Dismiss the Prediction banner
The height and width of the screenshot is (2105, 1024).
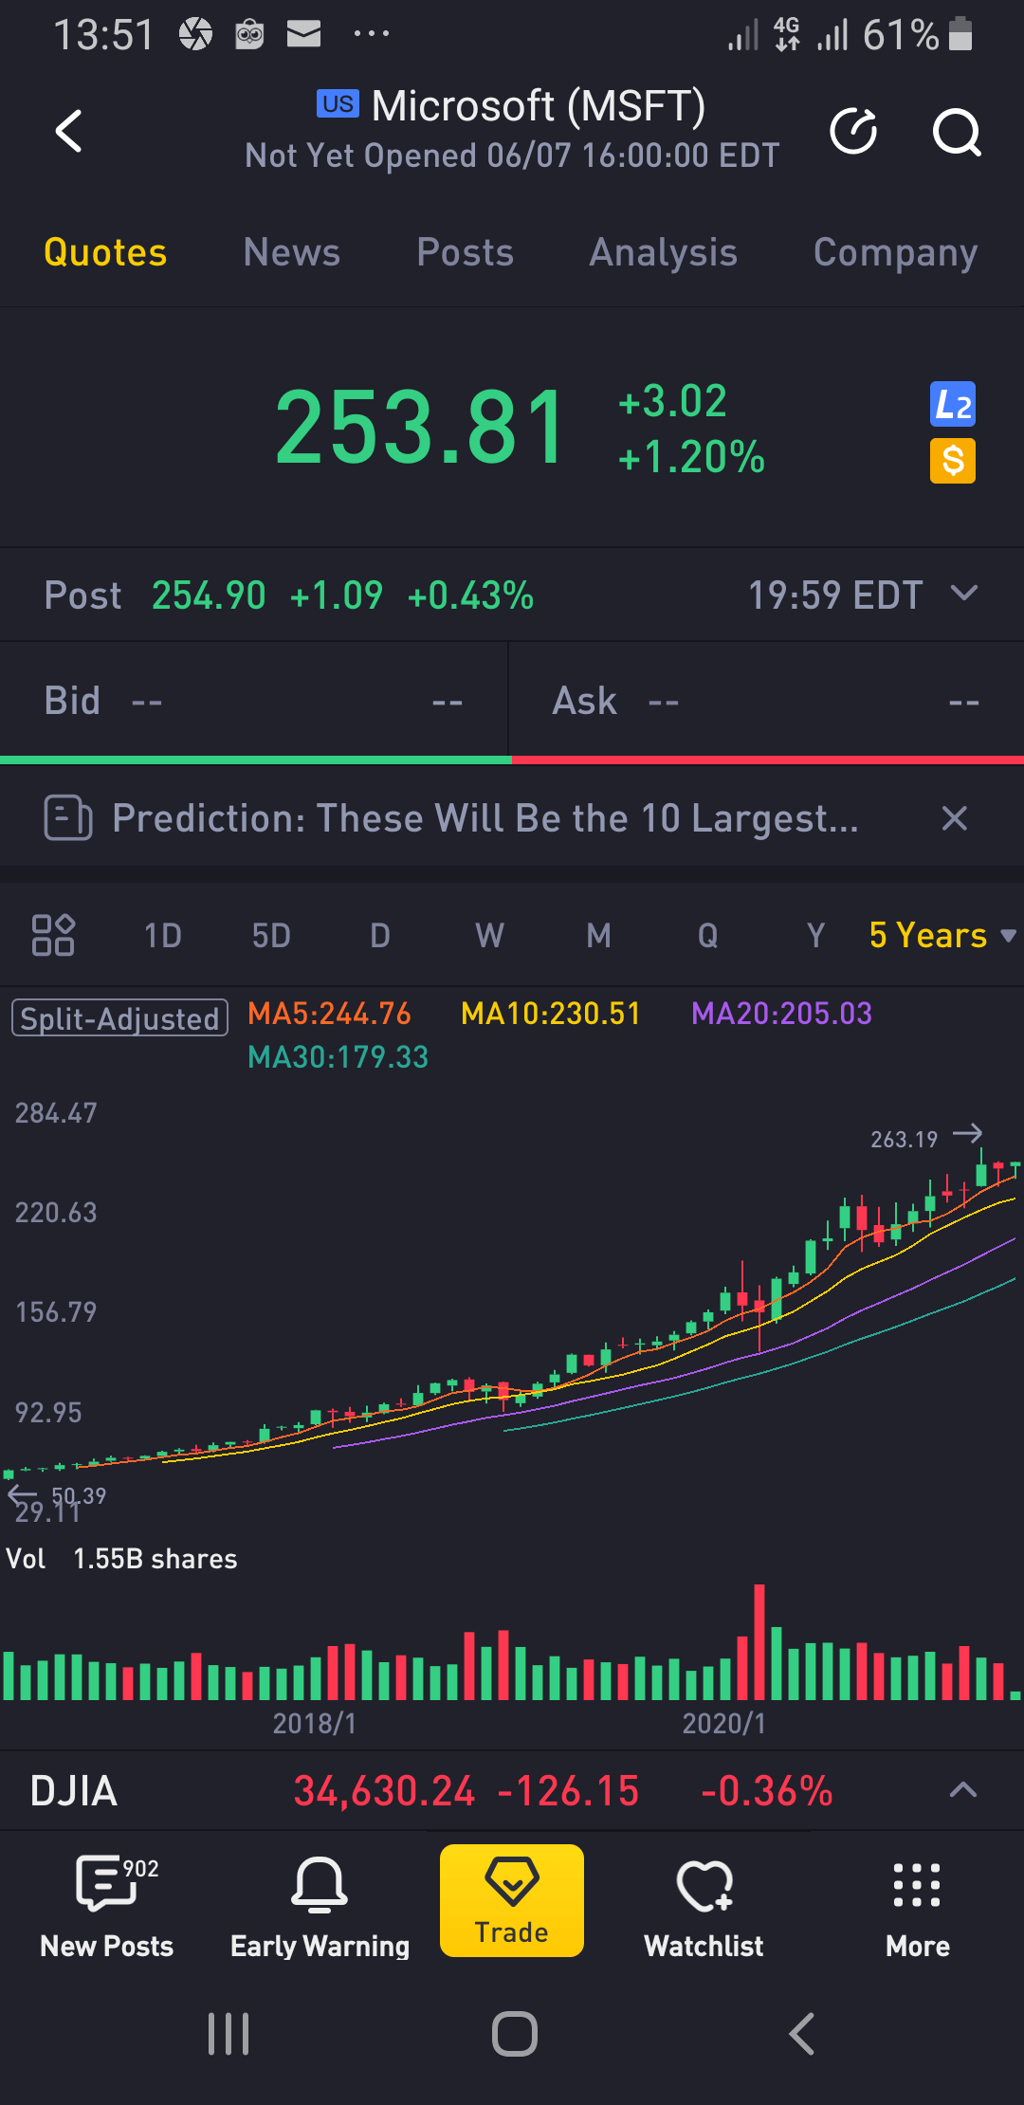(954, 817)
